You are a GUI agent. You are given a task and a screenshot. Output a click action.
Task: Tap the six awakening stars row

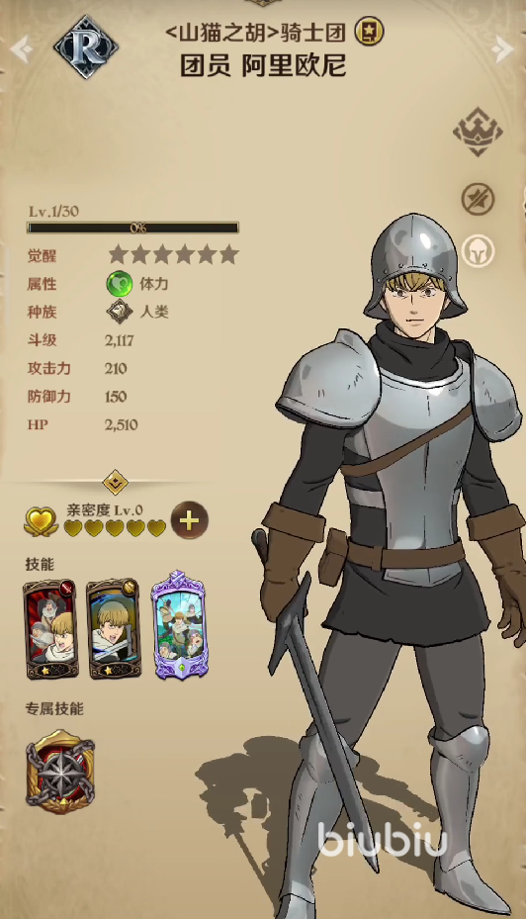pos(174,255)
